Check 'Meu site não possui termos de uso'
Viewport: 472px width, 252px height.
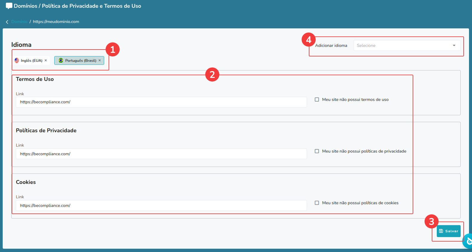click(x=317, y=100)
